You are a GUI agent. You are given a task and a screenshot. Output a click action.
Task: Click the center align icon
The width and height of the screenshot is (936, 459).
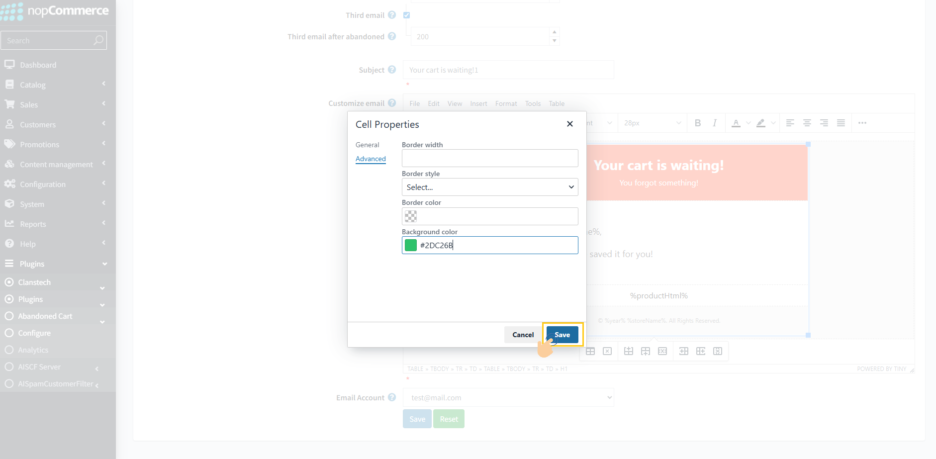[x=807, y=123]
